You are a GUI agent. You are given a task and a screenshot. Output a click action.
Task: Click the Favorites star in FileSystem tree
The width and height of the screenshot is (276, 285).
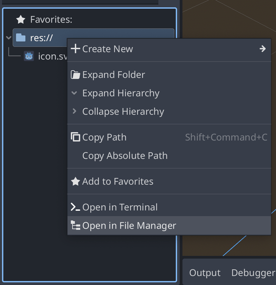pos(21,19)
